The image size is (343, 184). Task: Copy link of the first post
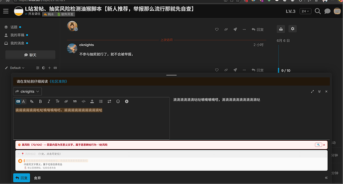226,29
